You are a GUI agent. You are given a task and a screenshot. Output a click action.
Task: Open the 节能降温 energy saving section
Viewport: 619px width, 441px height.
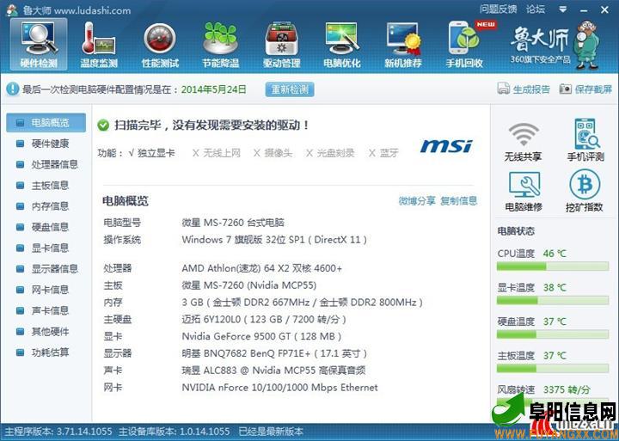tap(221, 45)
